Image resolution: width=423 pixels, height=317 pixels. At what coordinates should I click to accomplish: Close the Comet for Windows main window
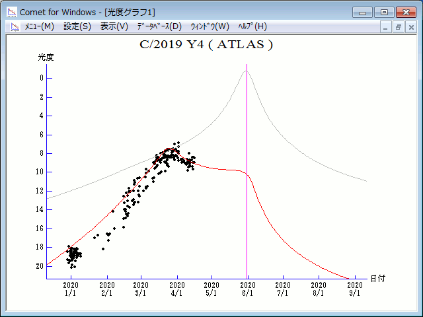(x=406, y=13)
